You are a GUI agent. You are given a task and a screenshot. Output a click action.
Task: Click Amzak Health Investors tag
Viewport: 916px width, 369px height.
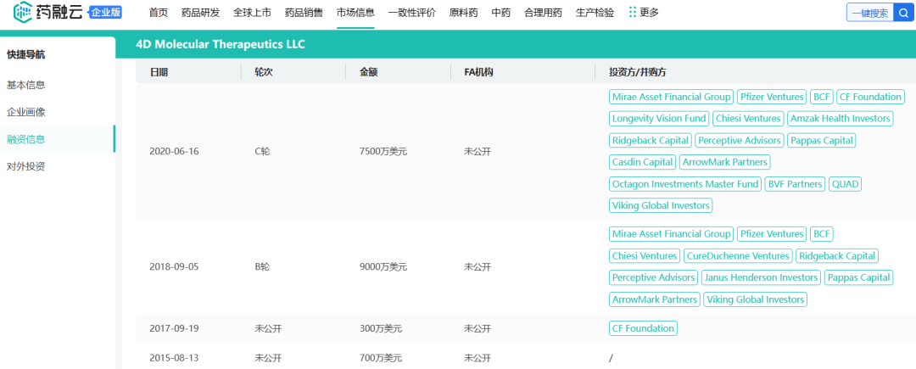click(x=840, y=119)
